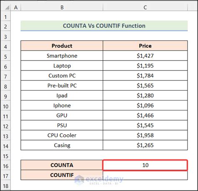Viewport: 198px width, 191px height.
Task: Select the Ipad cell
Action: (62, 95)
